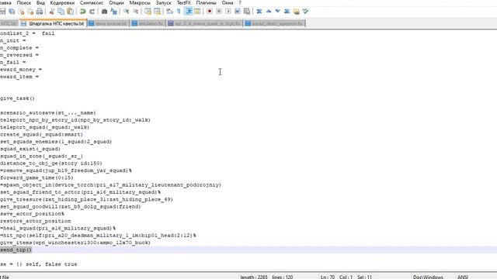Open the Окна menu
This screenshot has width=497, height=279.
228,3
